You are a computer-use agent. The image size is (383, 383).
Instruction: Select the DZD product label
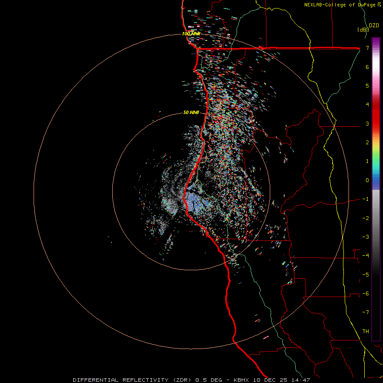pos(374,26)
